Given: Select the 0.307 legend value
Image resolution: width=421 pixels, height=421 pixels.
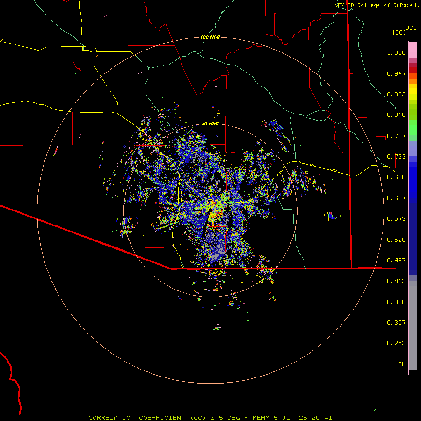Looking at the screenshot, I should click(396, 323).
